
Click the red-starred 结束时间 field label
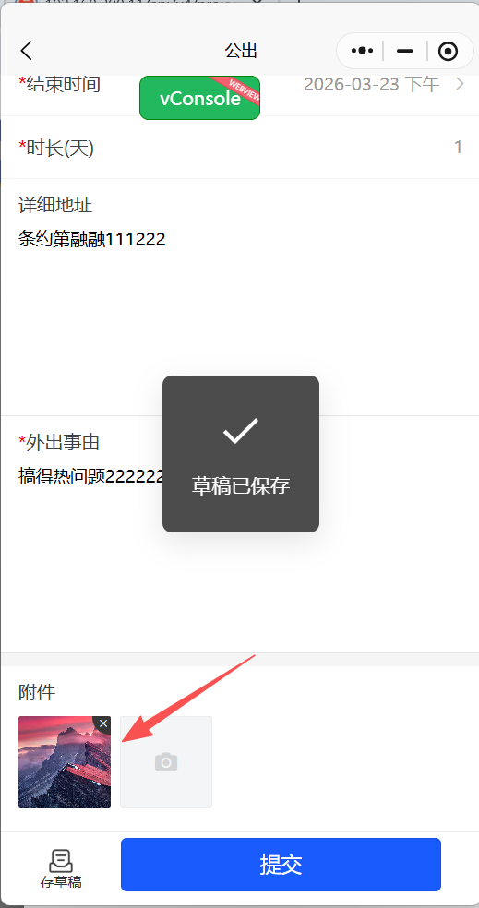point(60,85)
